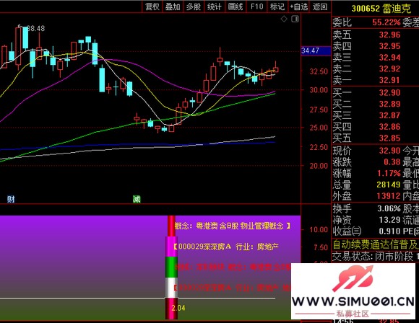
Task: Select 买五 price 32.85
Action: 389,138
